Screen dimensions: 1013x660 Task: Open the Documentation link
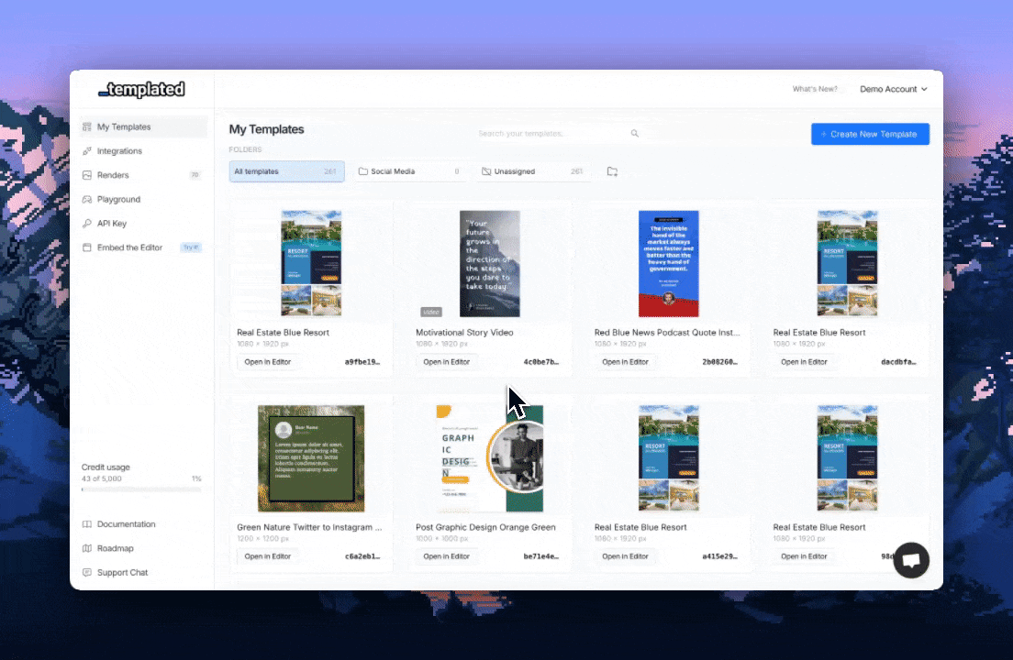click(126, 524)
